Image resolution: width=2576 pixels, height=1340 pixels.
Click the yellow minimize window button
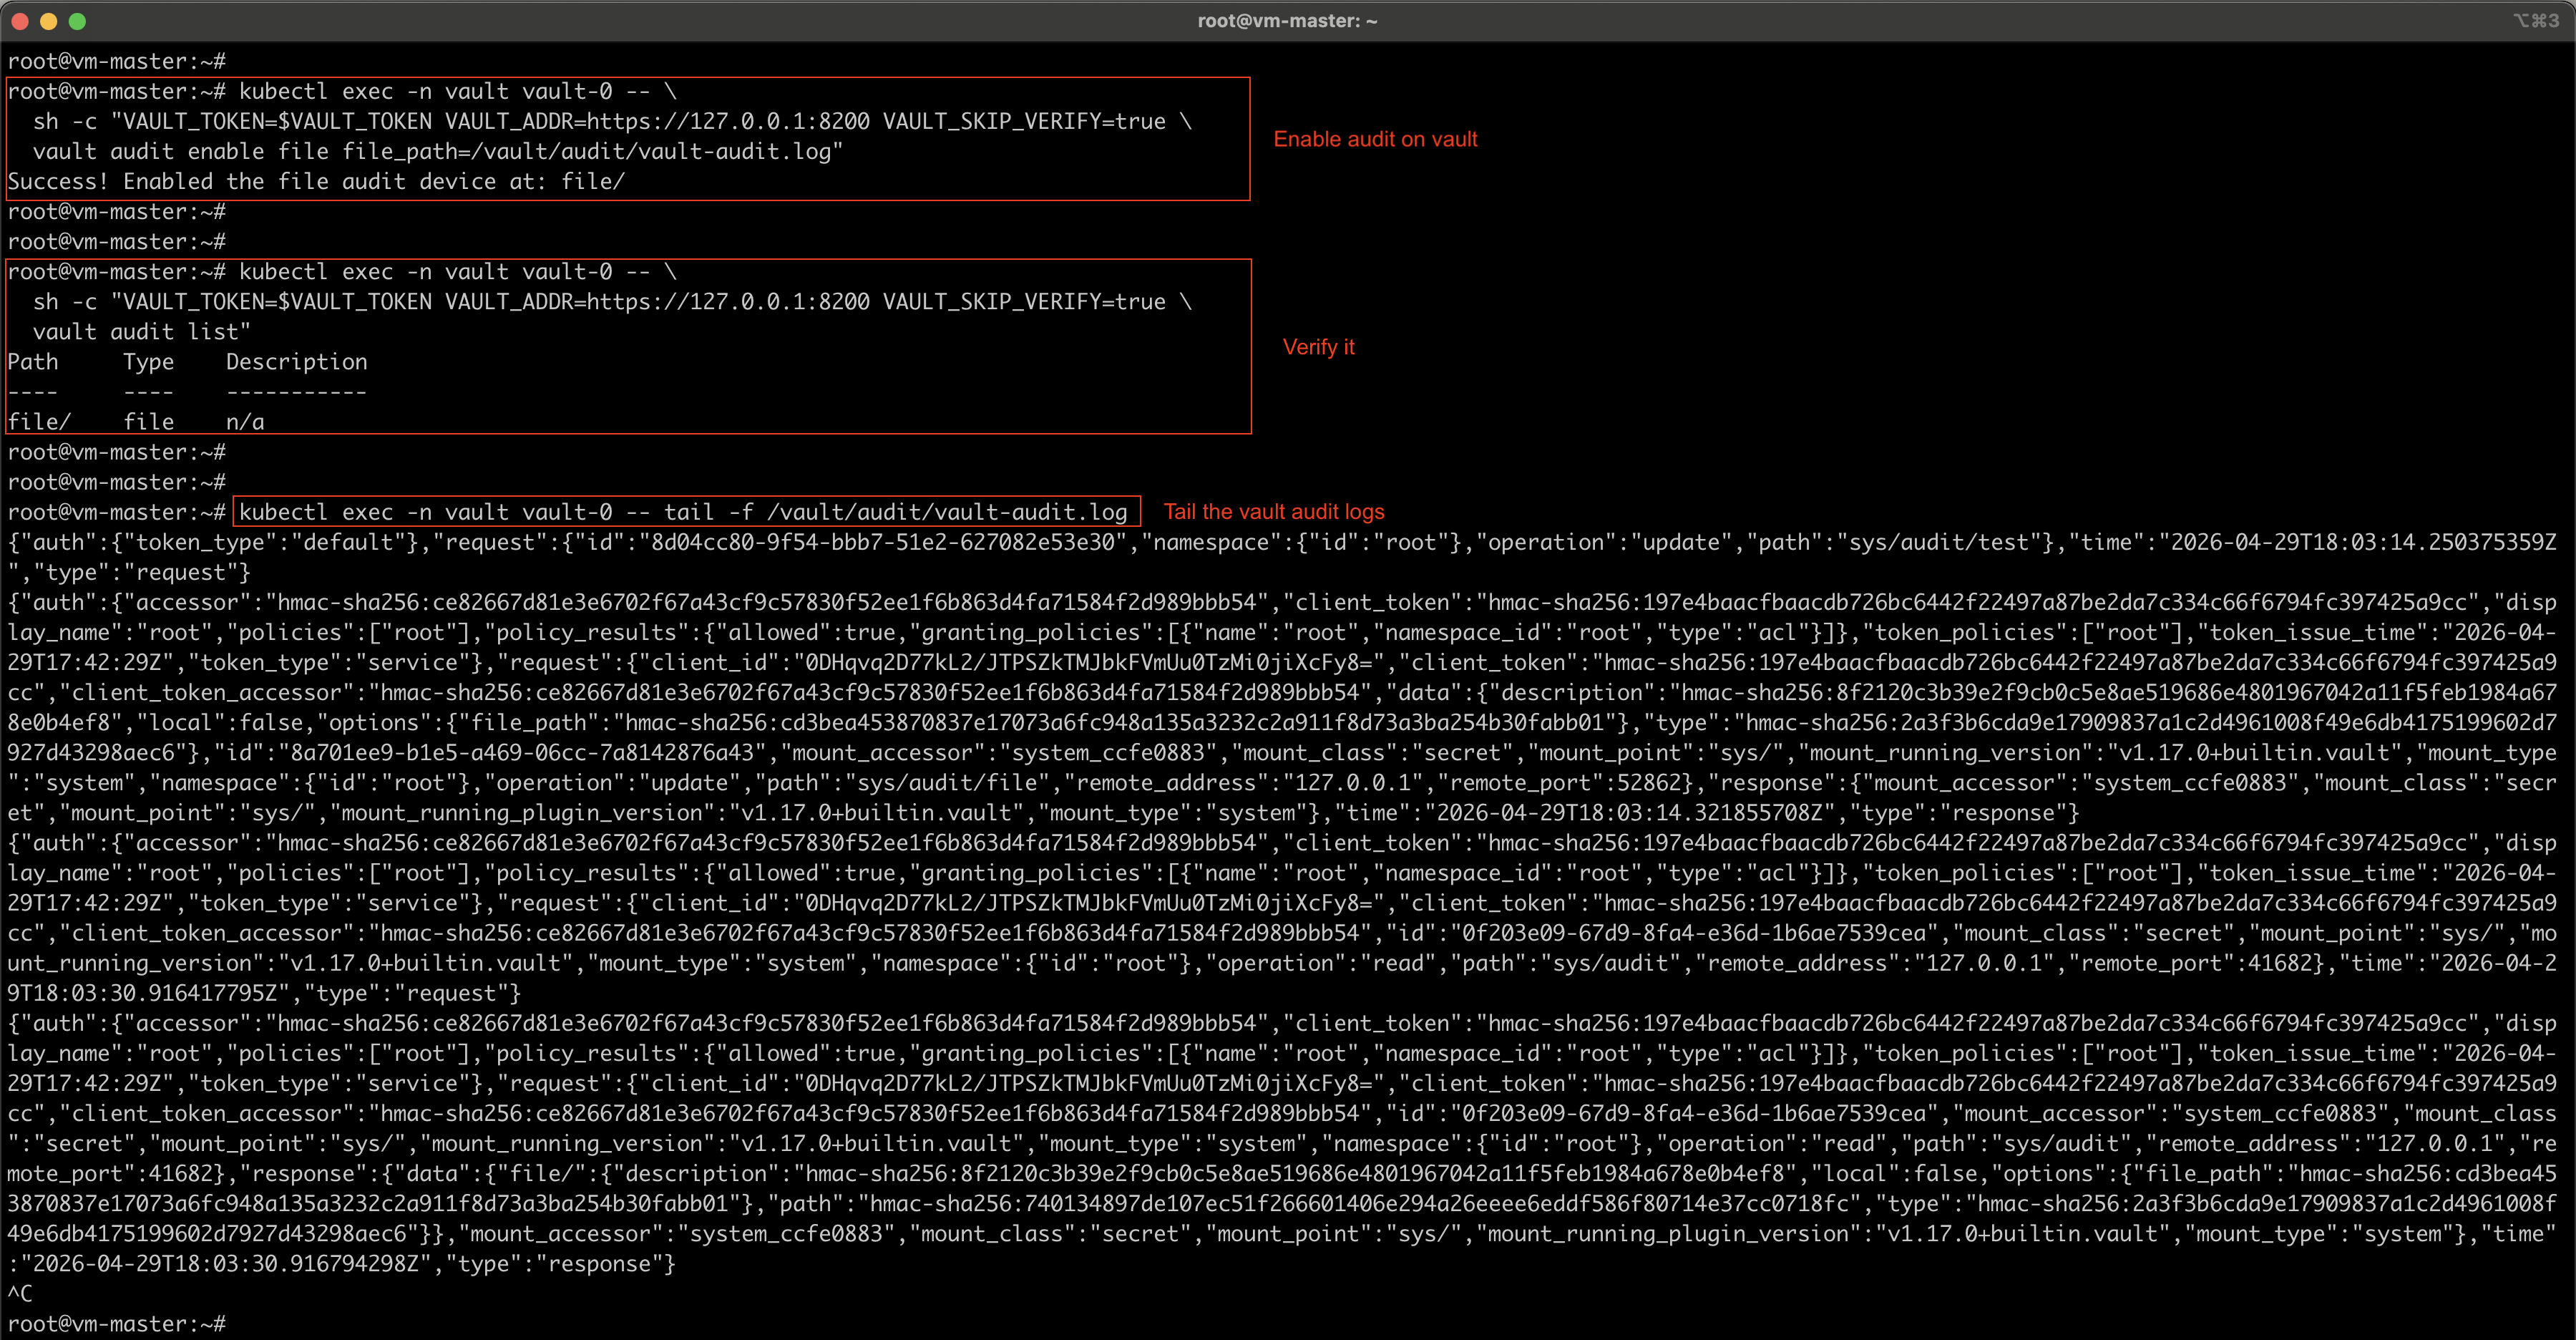point(48,21)
